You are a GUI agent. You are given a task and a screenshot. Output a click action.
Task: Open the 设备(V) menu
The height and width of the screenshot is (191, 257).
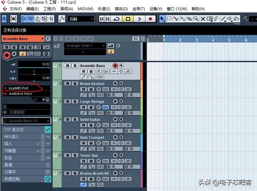pos(156,9)
